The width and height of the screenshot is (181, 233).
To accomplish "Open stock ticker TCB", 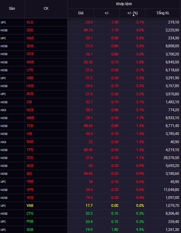I will (x=30, y=126).
